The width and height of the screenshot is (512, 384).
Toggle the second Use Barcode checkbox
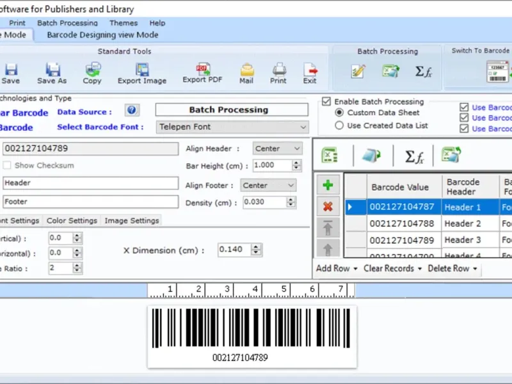click(x=464, y=118)
